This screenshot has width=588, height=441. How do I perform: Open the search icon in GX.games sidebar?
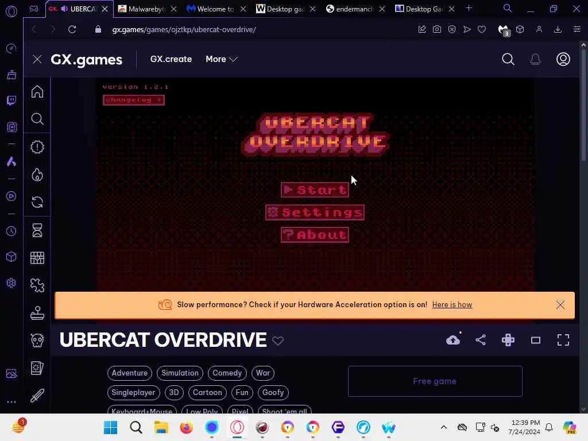37,119
